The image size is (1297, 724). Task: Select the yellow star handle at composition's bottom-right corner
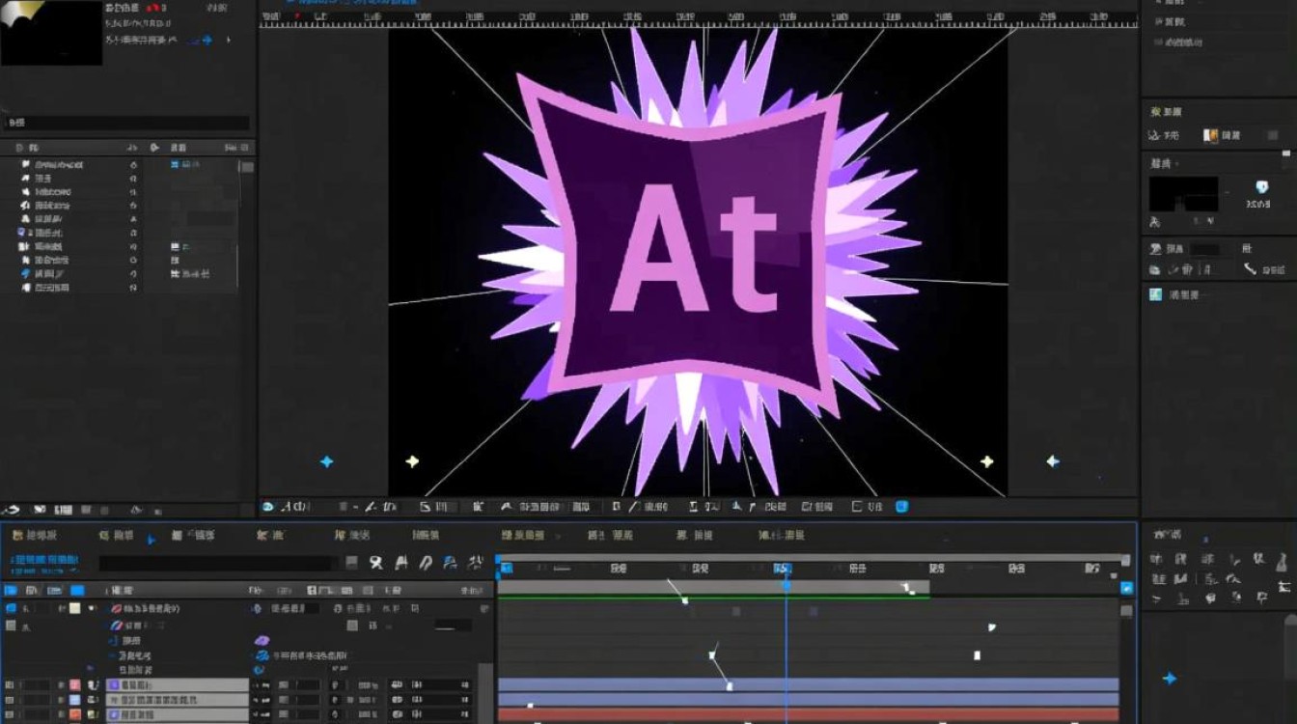click(x=986, y=461)
